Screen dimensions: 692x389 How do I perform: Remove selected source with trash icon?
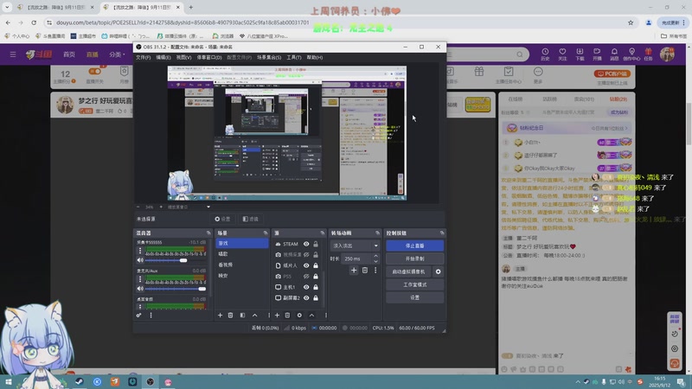tap(287, 315)
